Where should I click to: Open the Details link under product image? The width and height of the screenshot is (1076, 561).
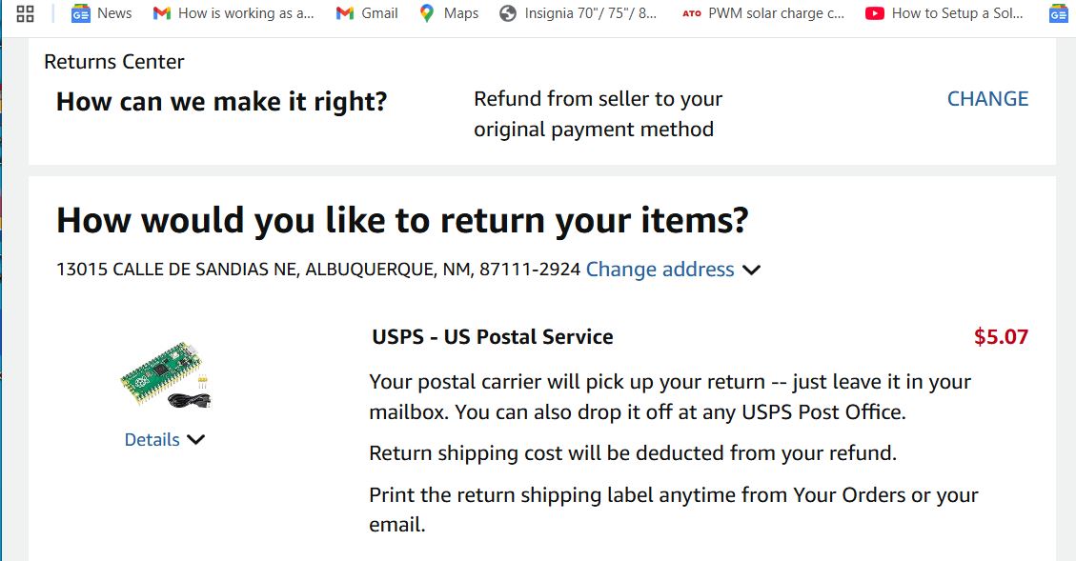tap(152, 440)
